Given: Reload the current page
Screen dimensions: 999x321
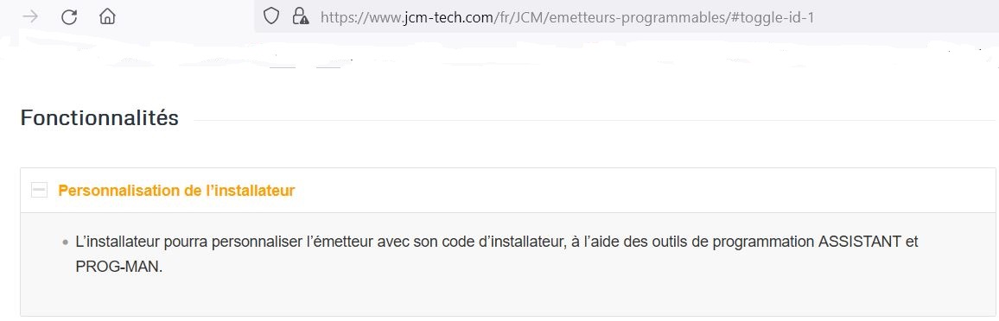Looking at the screenshot, I should pos(69,17).
